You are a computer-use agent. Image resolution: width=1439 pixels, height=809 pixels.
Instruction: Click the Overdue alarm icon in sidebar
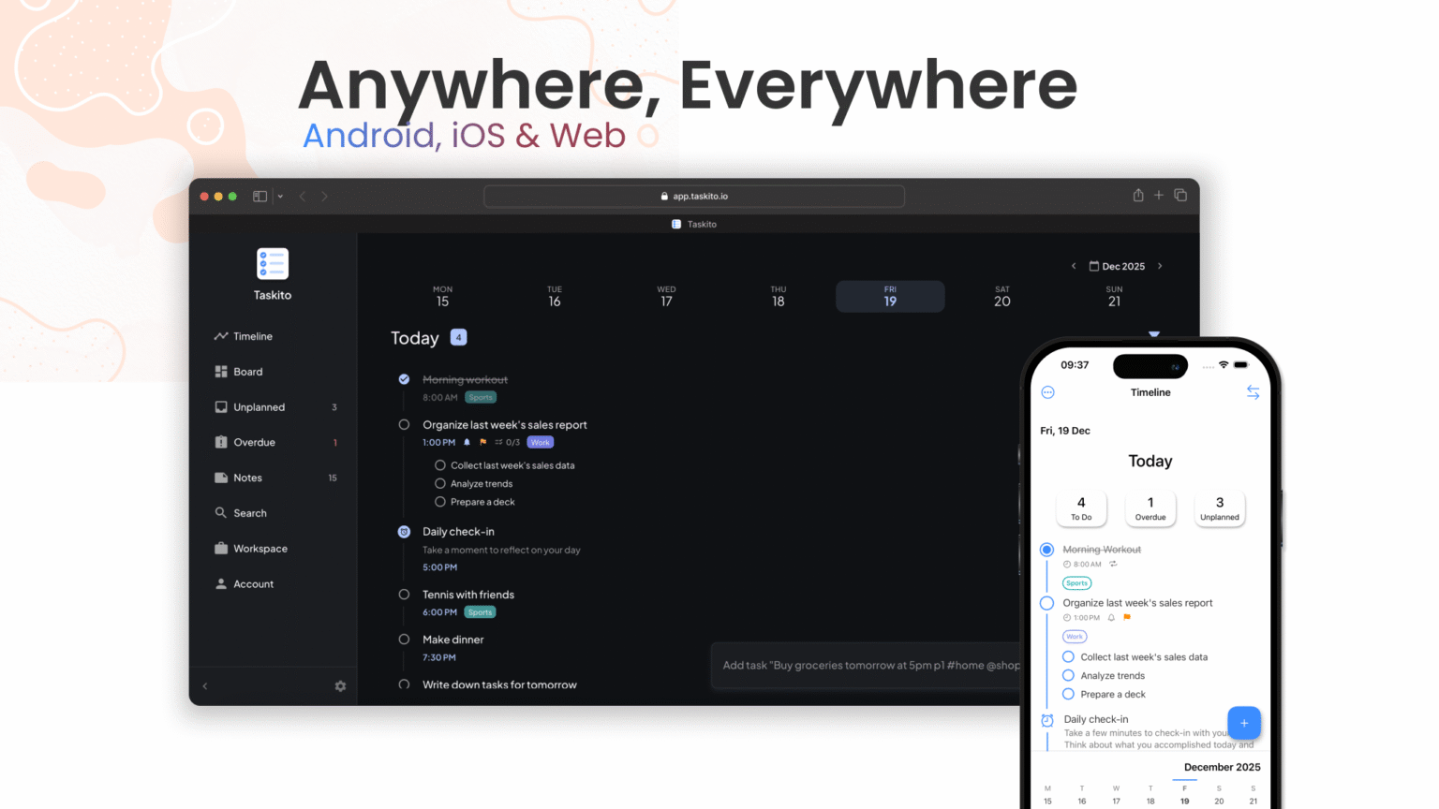point(219,442)
